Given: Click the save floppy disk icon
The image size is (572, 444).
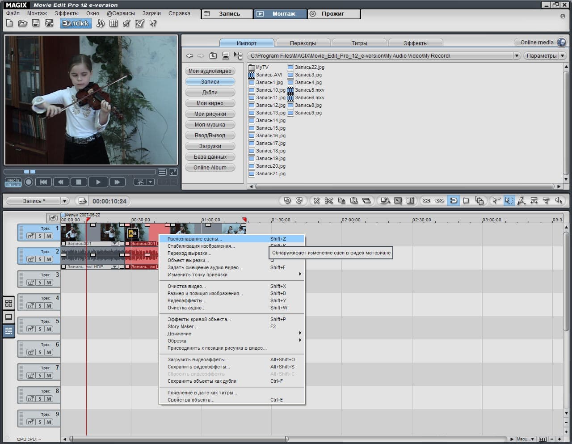Looking at the screenshot, I should coord(36,23).
